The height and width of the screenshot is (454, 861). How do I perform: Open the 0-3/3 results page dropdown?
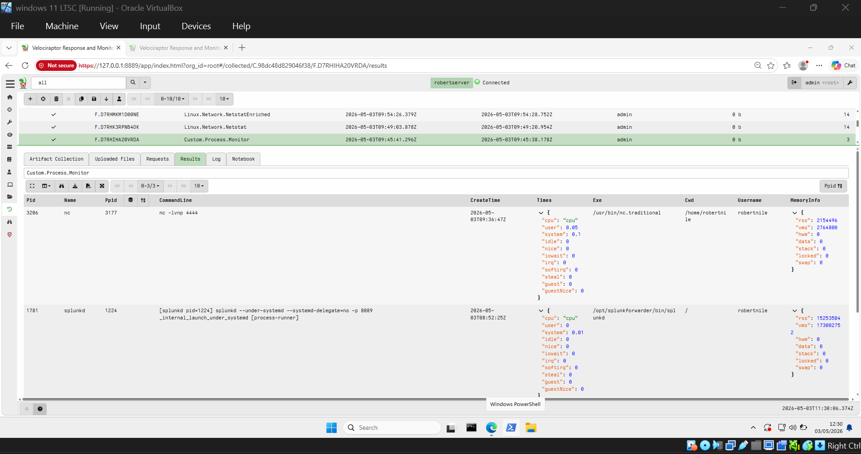[150, 186]
